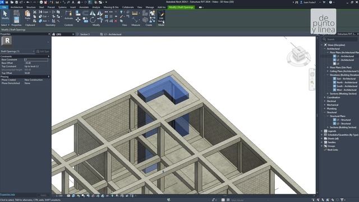The width and height of the screenshot is (359, 202).
Task: Click the Cut to Clipboard scissors icon
Action: (35, 12)
